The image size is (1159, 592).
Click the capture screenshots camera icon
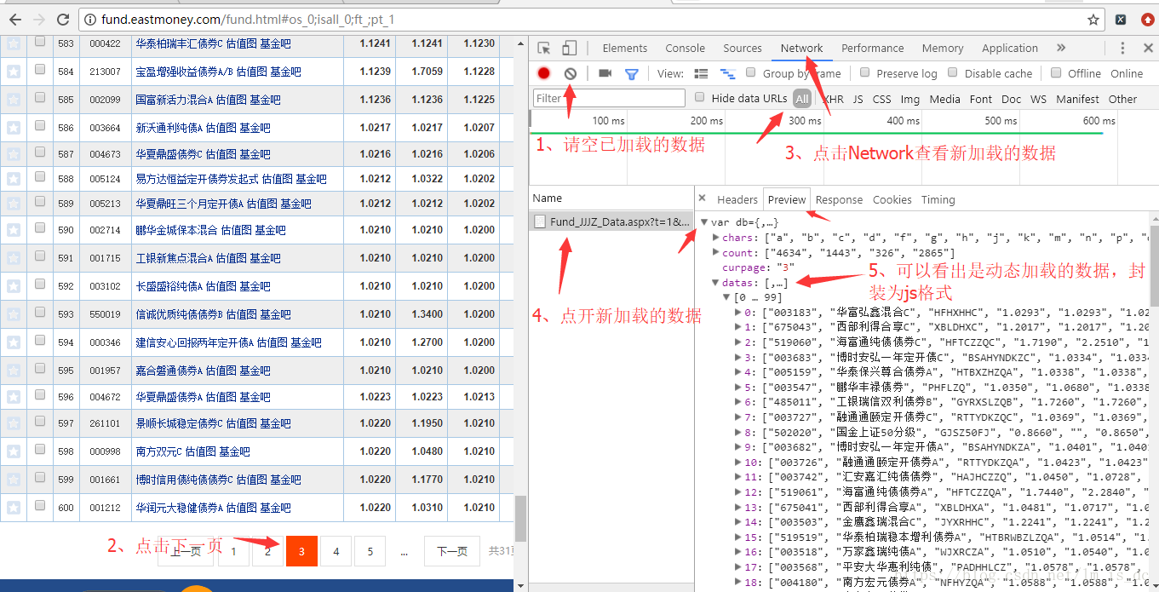click(605, 74)
